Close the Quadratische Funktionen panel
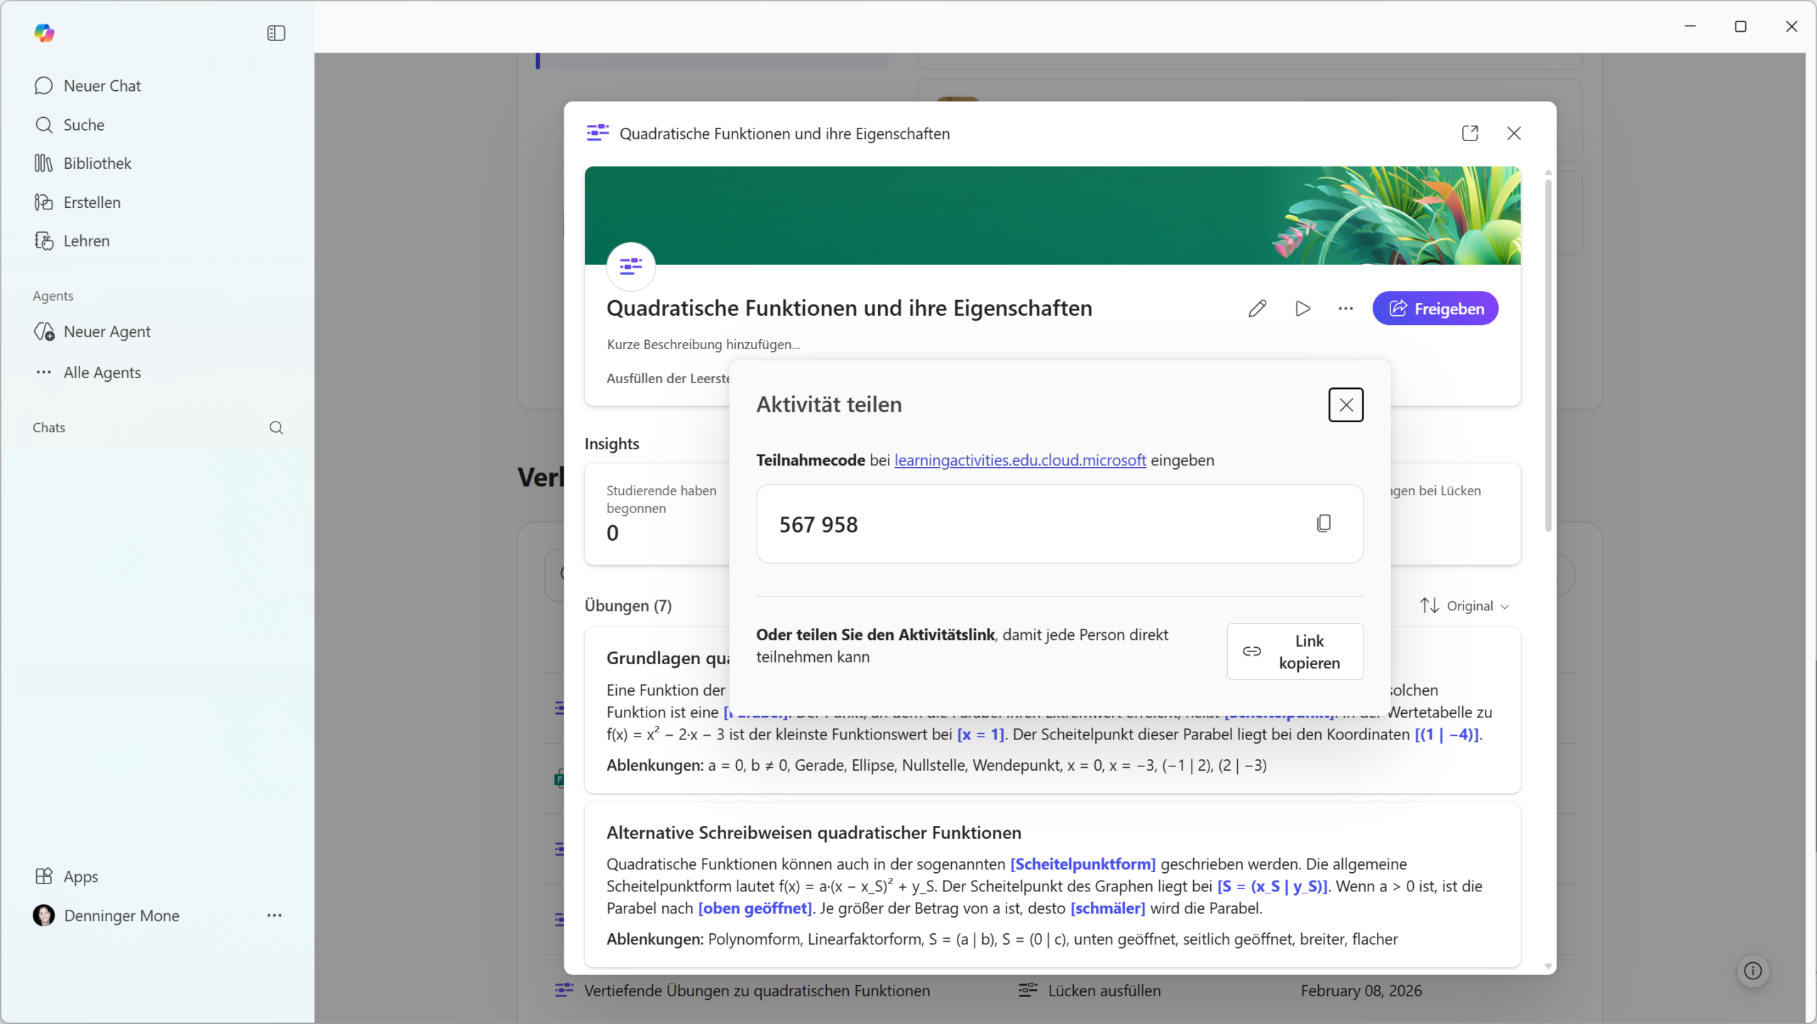The width and height of the screenshot is (1817, 1024). point(1513,133)
